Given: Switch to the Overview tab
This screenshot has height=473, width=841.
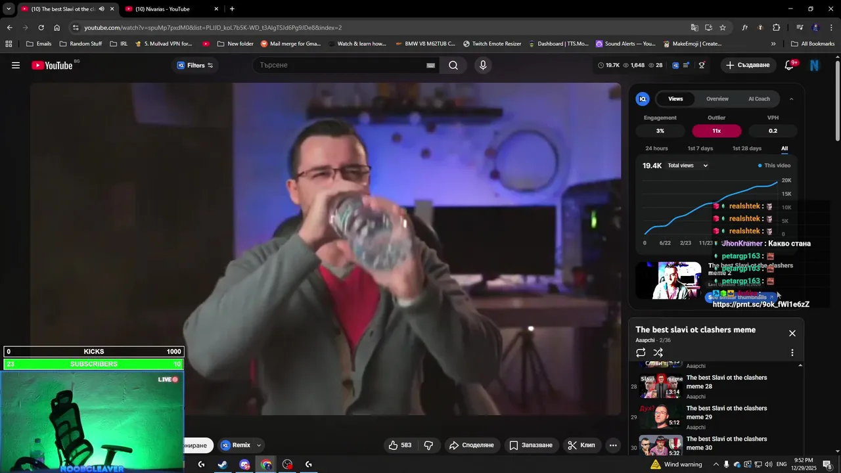Looking at the screenshot, I should pos(717,99).
